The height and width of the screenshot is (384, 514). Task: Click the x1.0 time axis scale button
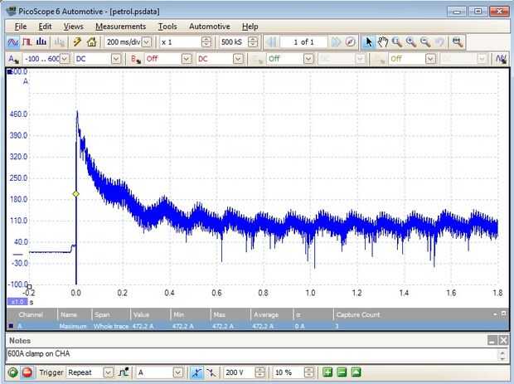(17, 302)
